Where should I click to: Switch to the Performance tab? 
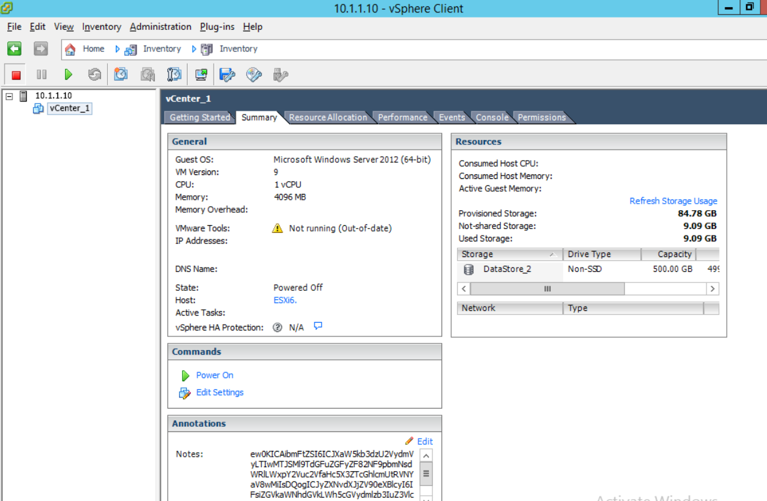402,117
